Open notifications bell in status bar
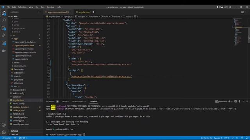 click(246, 138)
